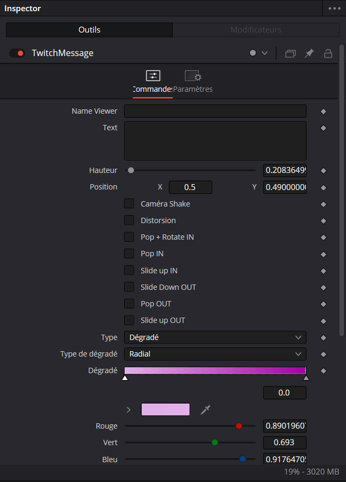Click the versions icon beside TwitchMessage
Viewport: 346px width, 482px height.
click(290, 53)
